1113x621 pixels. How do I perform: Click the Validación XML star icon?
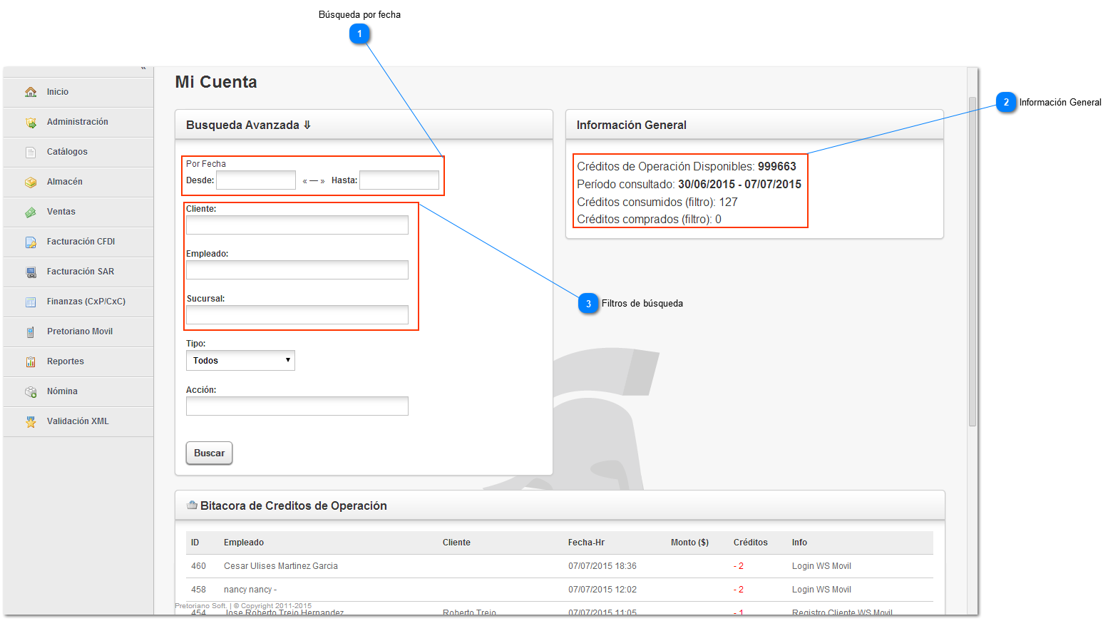point(31,421)
